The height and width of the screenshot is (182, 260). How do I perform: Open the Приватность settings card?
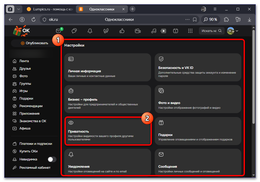(108, 131)
